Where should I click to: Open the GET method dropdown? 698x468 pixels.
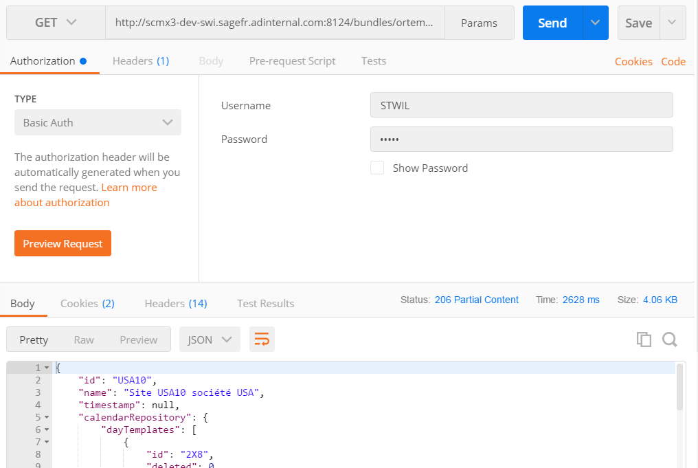click(x=56, y=23)
